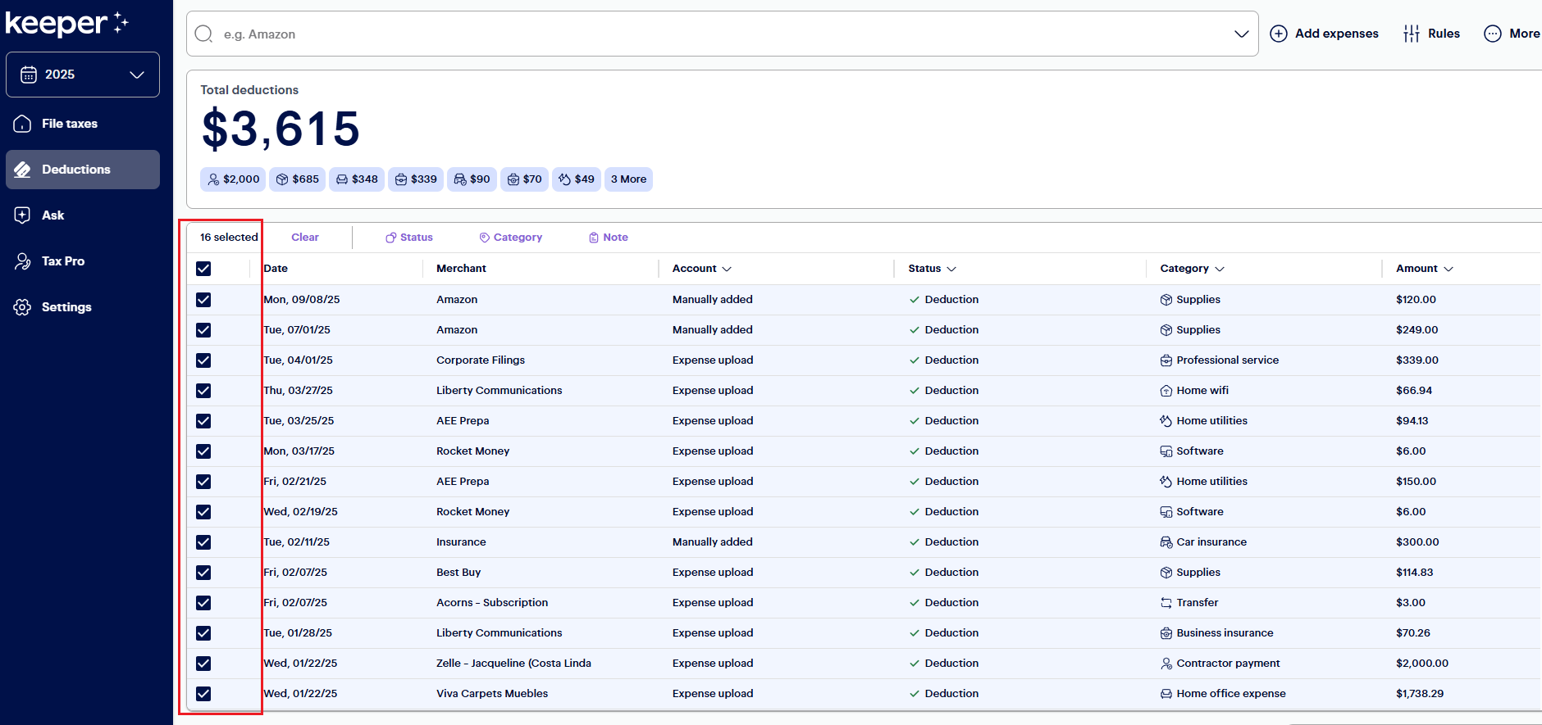Open the Tax Pro page

(62, 261)
